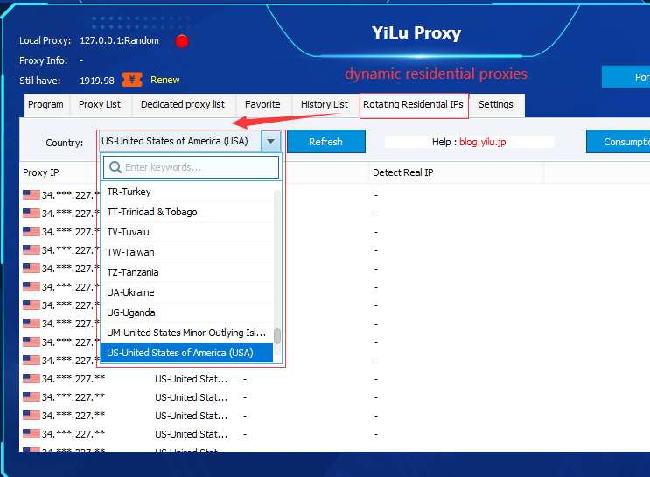Image resolution: width=650 pixels, height=477 pixels.
Task: Go to the History List tab
Action: click(x=324, y=105)
